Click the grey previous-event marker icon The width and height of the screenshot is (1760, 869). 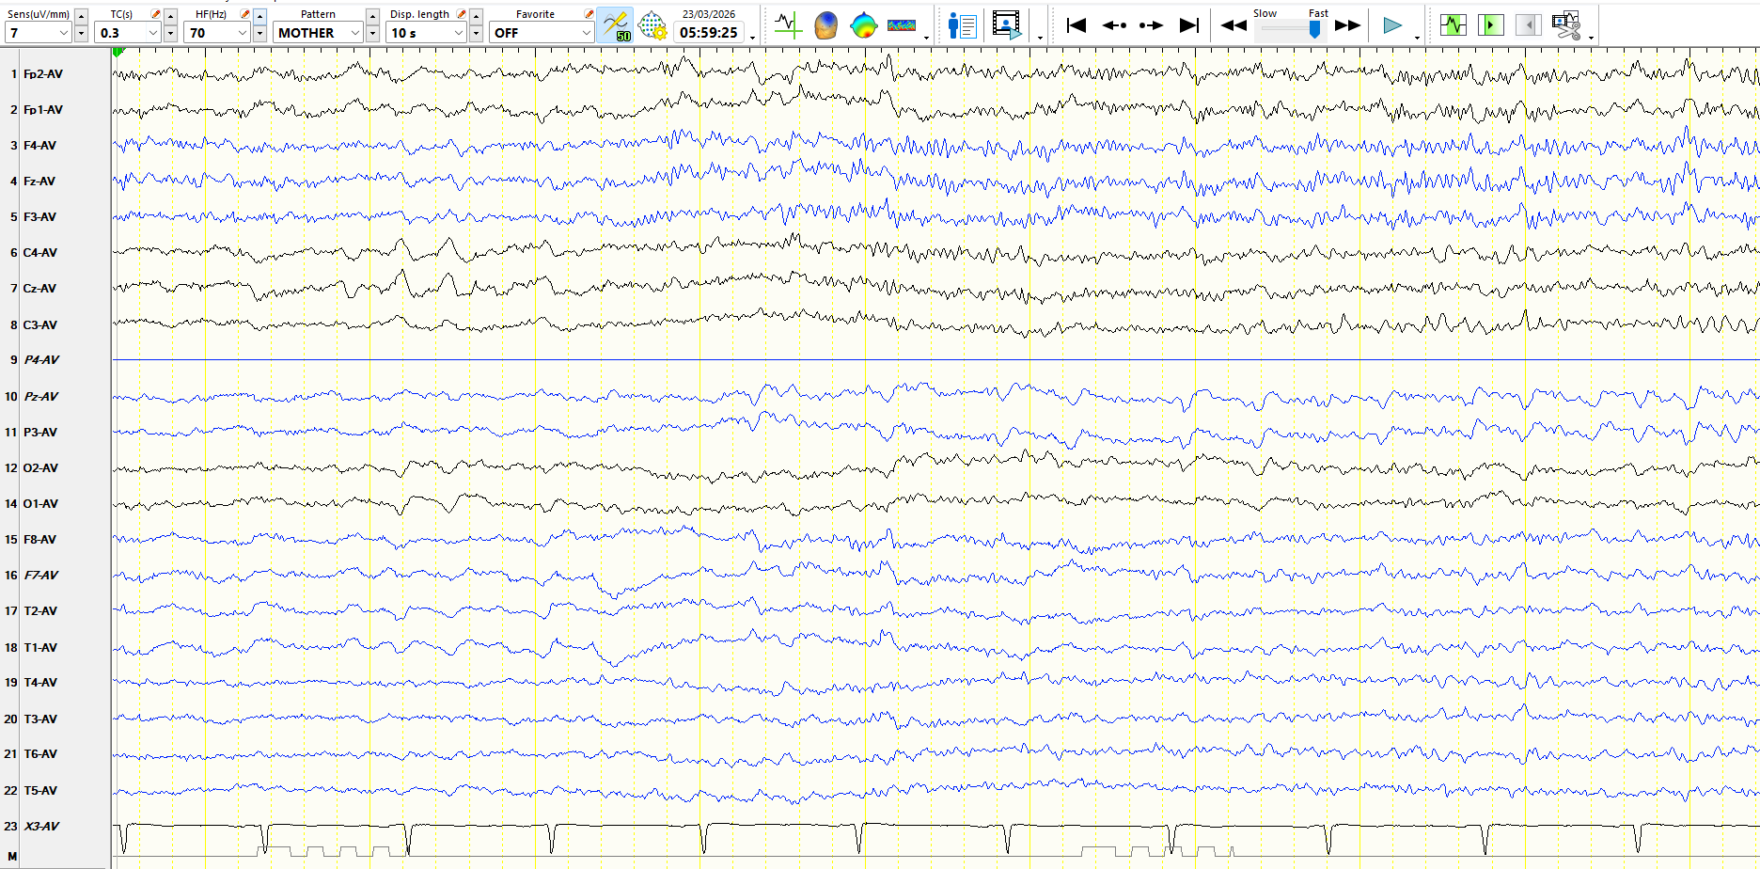(1528, 25)
